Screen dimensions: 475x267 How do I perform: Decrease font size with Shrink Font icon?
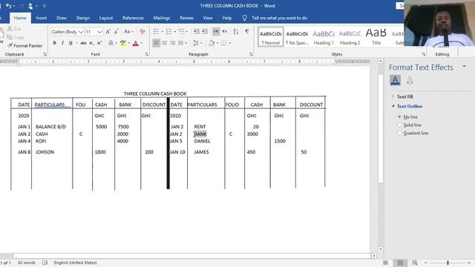(x=117, y=31)
